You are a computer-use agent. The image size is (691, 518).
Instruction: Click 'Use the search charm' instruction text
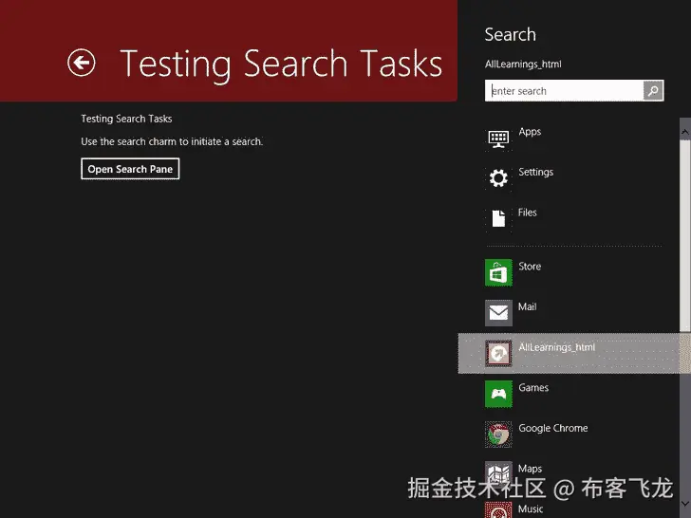click(x=172, y=141)
